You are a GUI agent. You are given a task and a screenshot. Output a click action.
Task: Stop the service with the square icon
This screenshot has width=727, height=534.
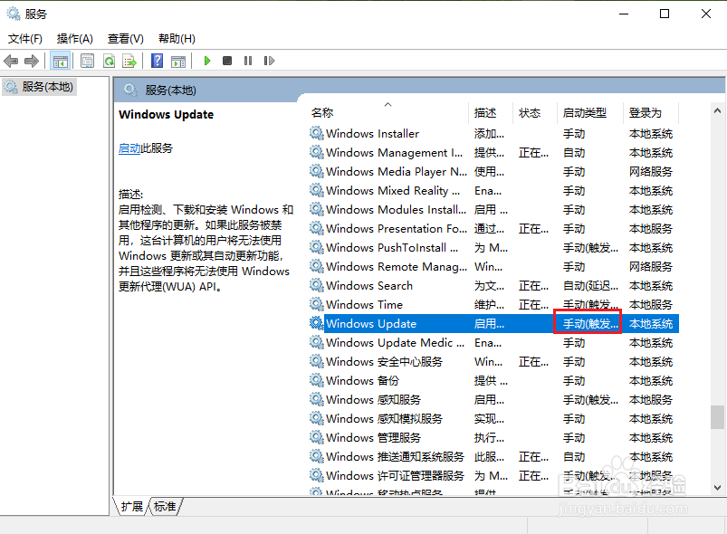coord(227,61)
